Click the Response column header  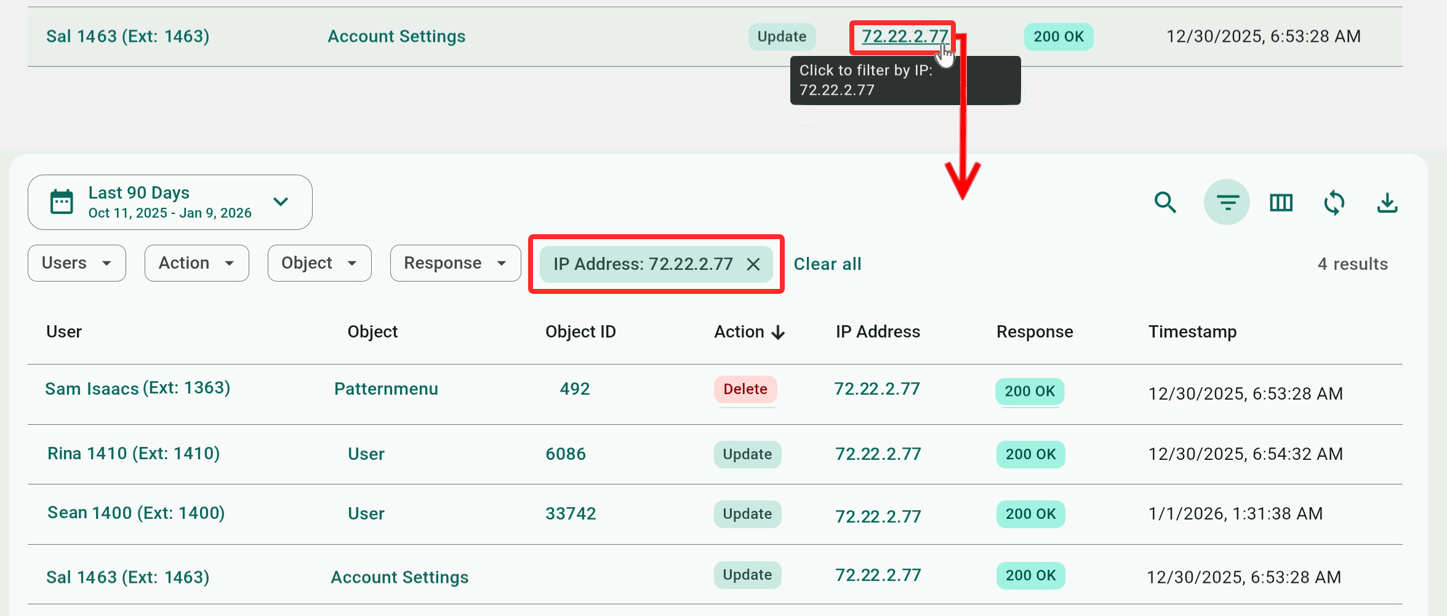coord(1035,332)
